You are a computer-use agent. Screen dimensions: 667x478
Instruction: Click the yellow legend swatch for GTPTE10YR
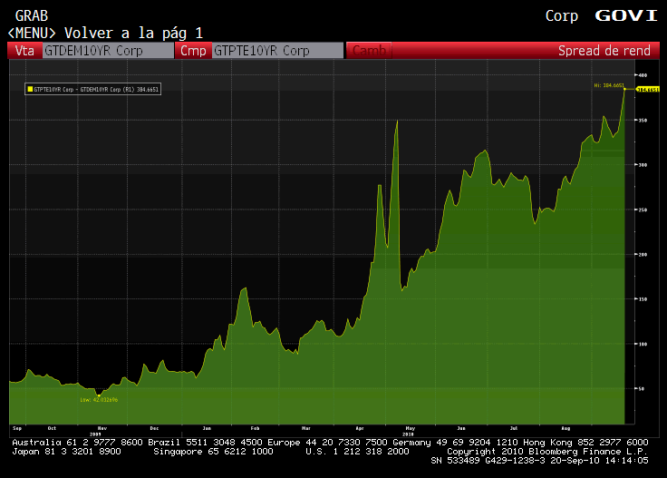(30, 89)
